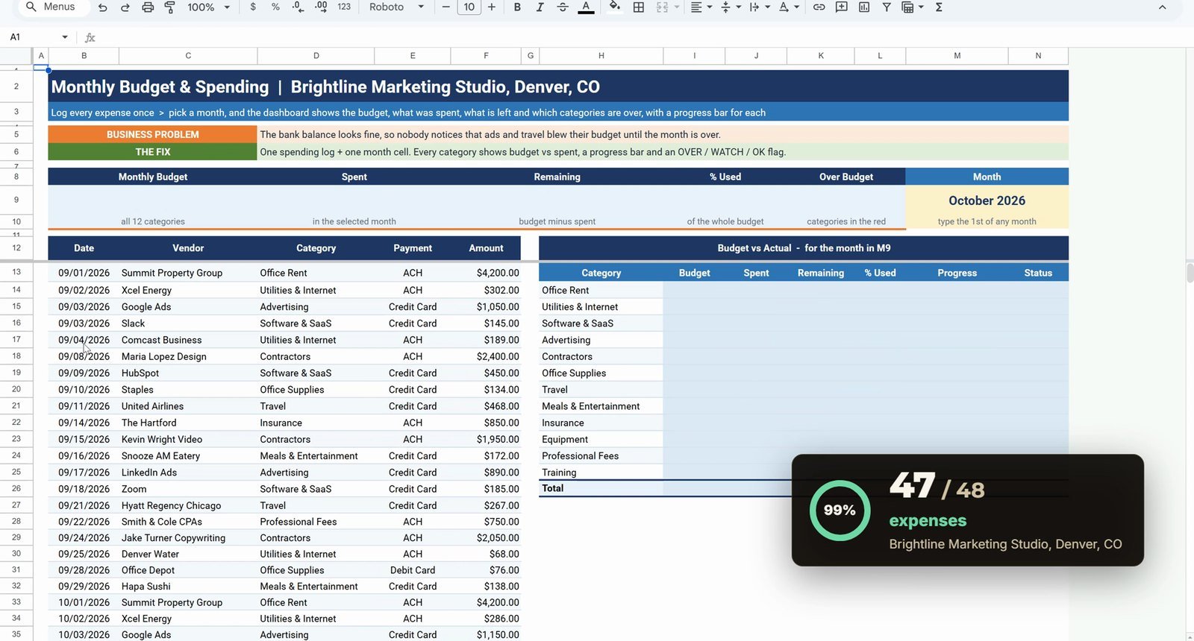Undo the last action

point(102,7)
